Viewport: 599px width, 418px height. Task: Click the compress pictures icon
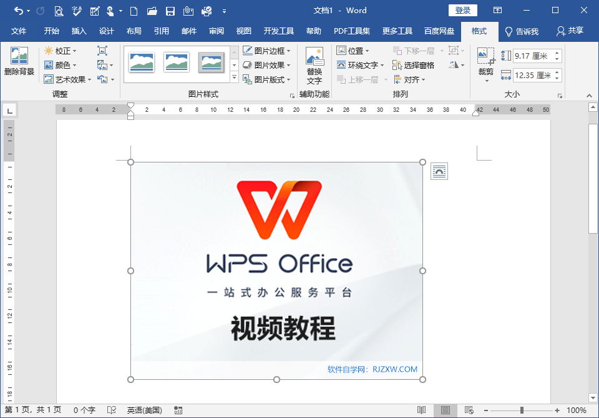(102, 51)
